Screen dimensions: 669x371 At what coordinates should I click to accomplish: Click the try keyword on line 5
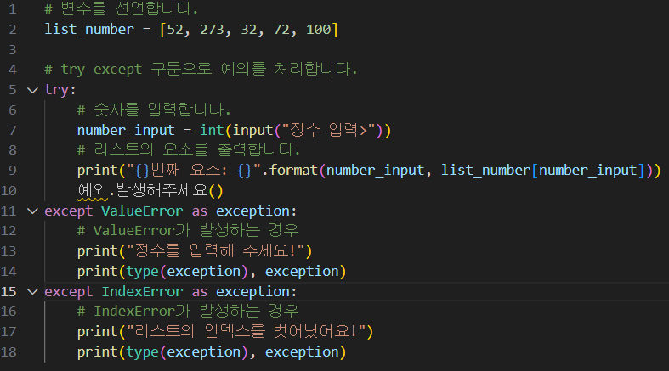(57, 90)
